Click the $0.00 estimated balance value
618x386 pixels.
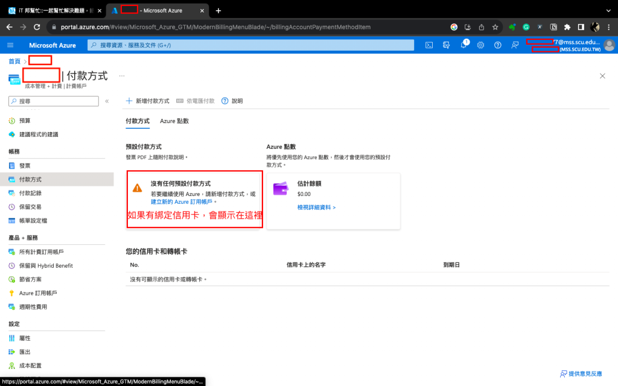tap(304, 194)
